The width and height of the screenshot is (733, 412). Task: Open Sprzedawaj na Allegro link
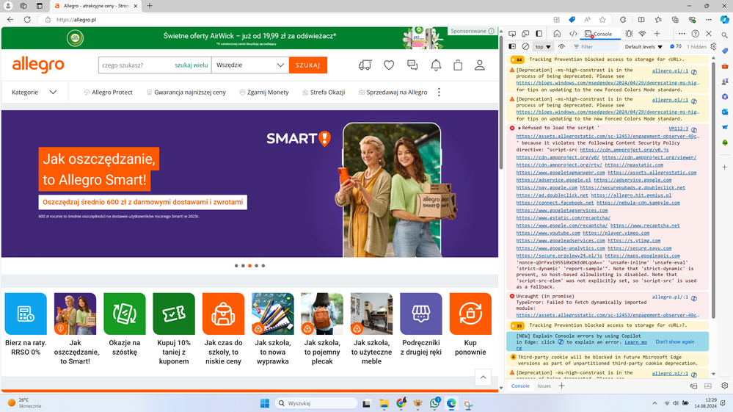pyautogui.click(x=393, y=92)
